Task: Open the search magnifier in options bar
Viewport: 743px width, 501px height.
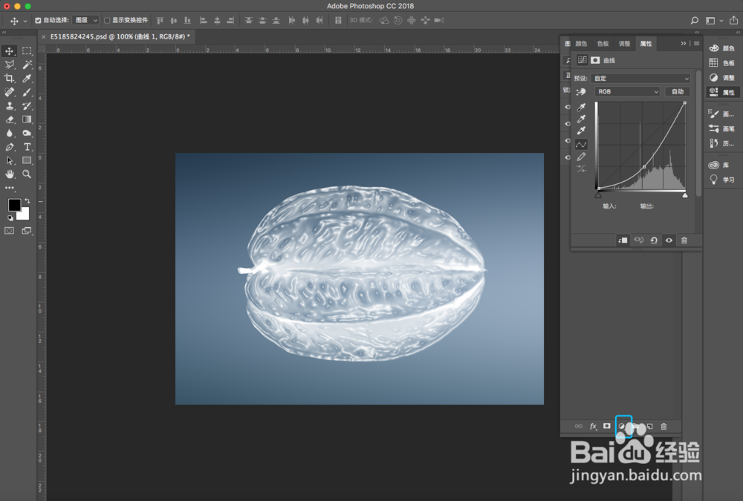Action: point(694,20)
